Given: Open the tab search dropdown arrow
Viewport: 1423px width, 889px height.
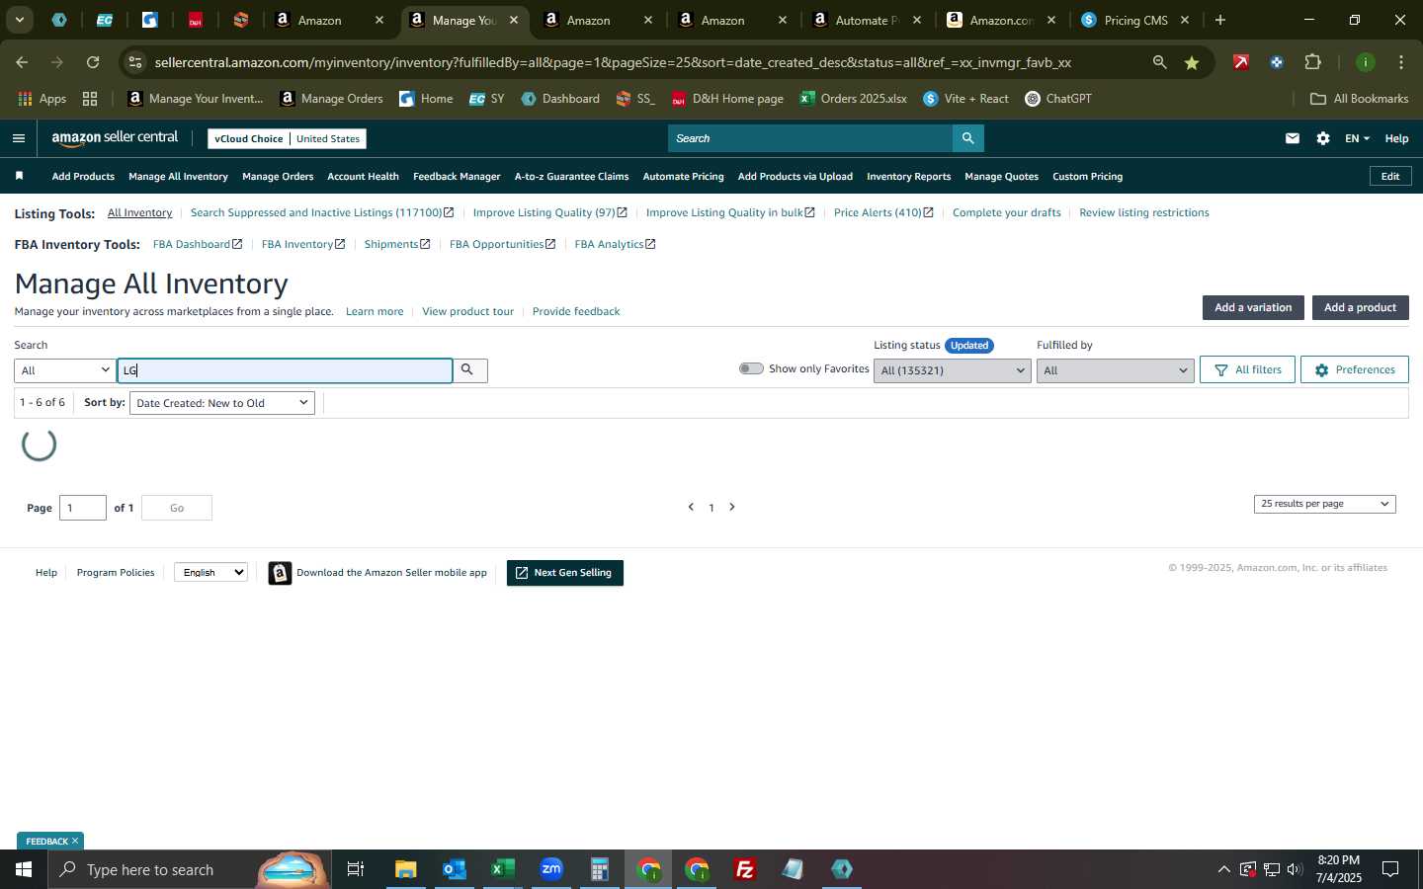Looking at the screenshot, I should coord(19,20).
